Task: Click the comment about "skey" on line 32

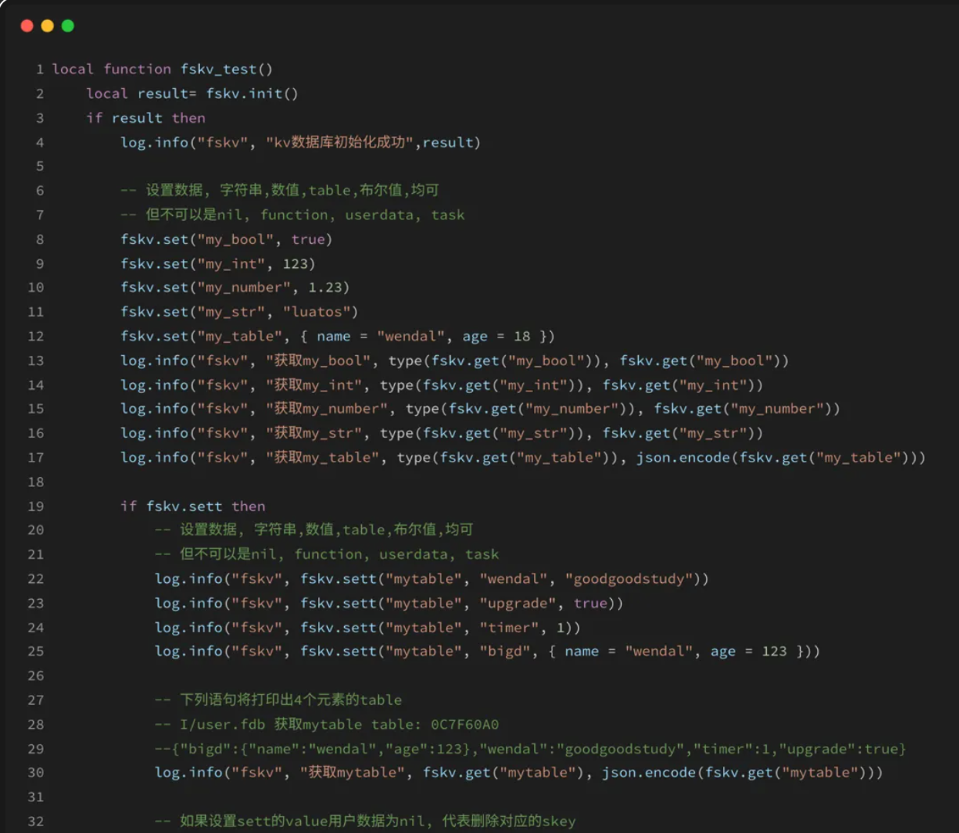Action: click(365, 821)
